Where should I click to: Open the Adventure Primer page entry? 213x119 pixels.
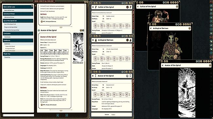(18, 17)
